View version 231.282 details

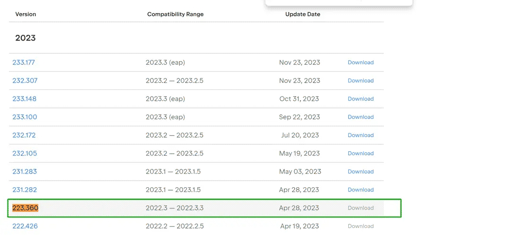click(x=25, y=190)
